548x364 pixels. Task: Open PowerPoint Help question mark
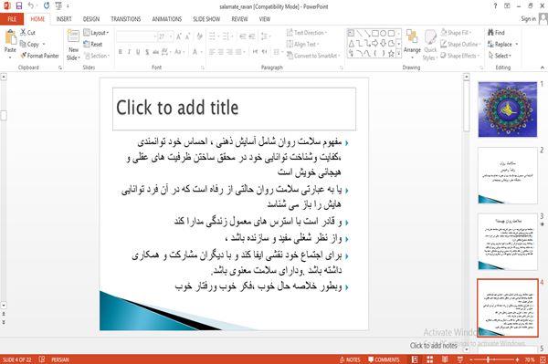pos(495,6)
